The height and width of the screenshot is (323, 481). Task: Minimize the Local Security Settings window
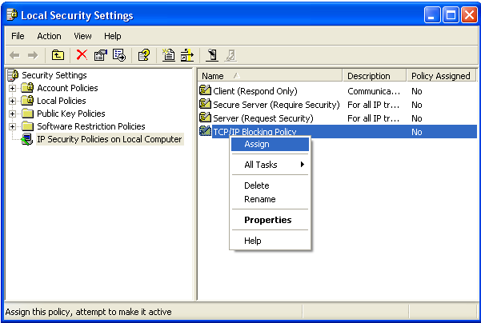pyautogui.click(x=432, y=14)
